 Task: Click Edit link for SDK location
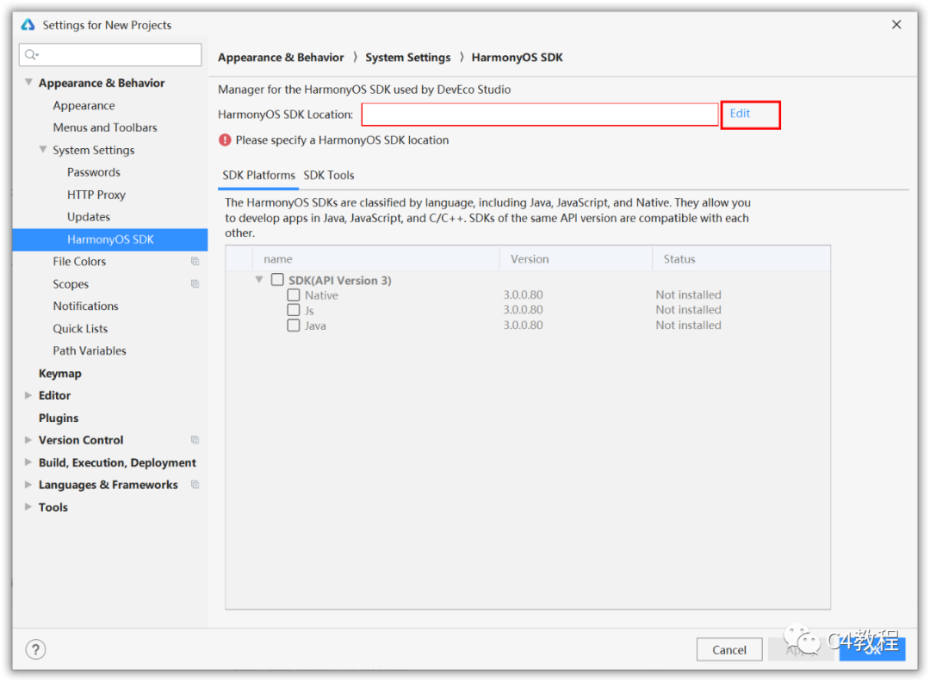coord(740,114)
